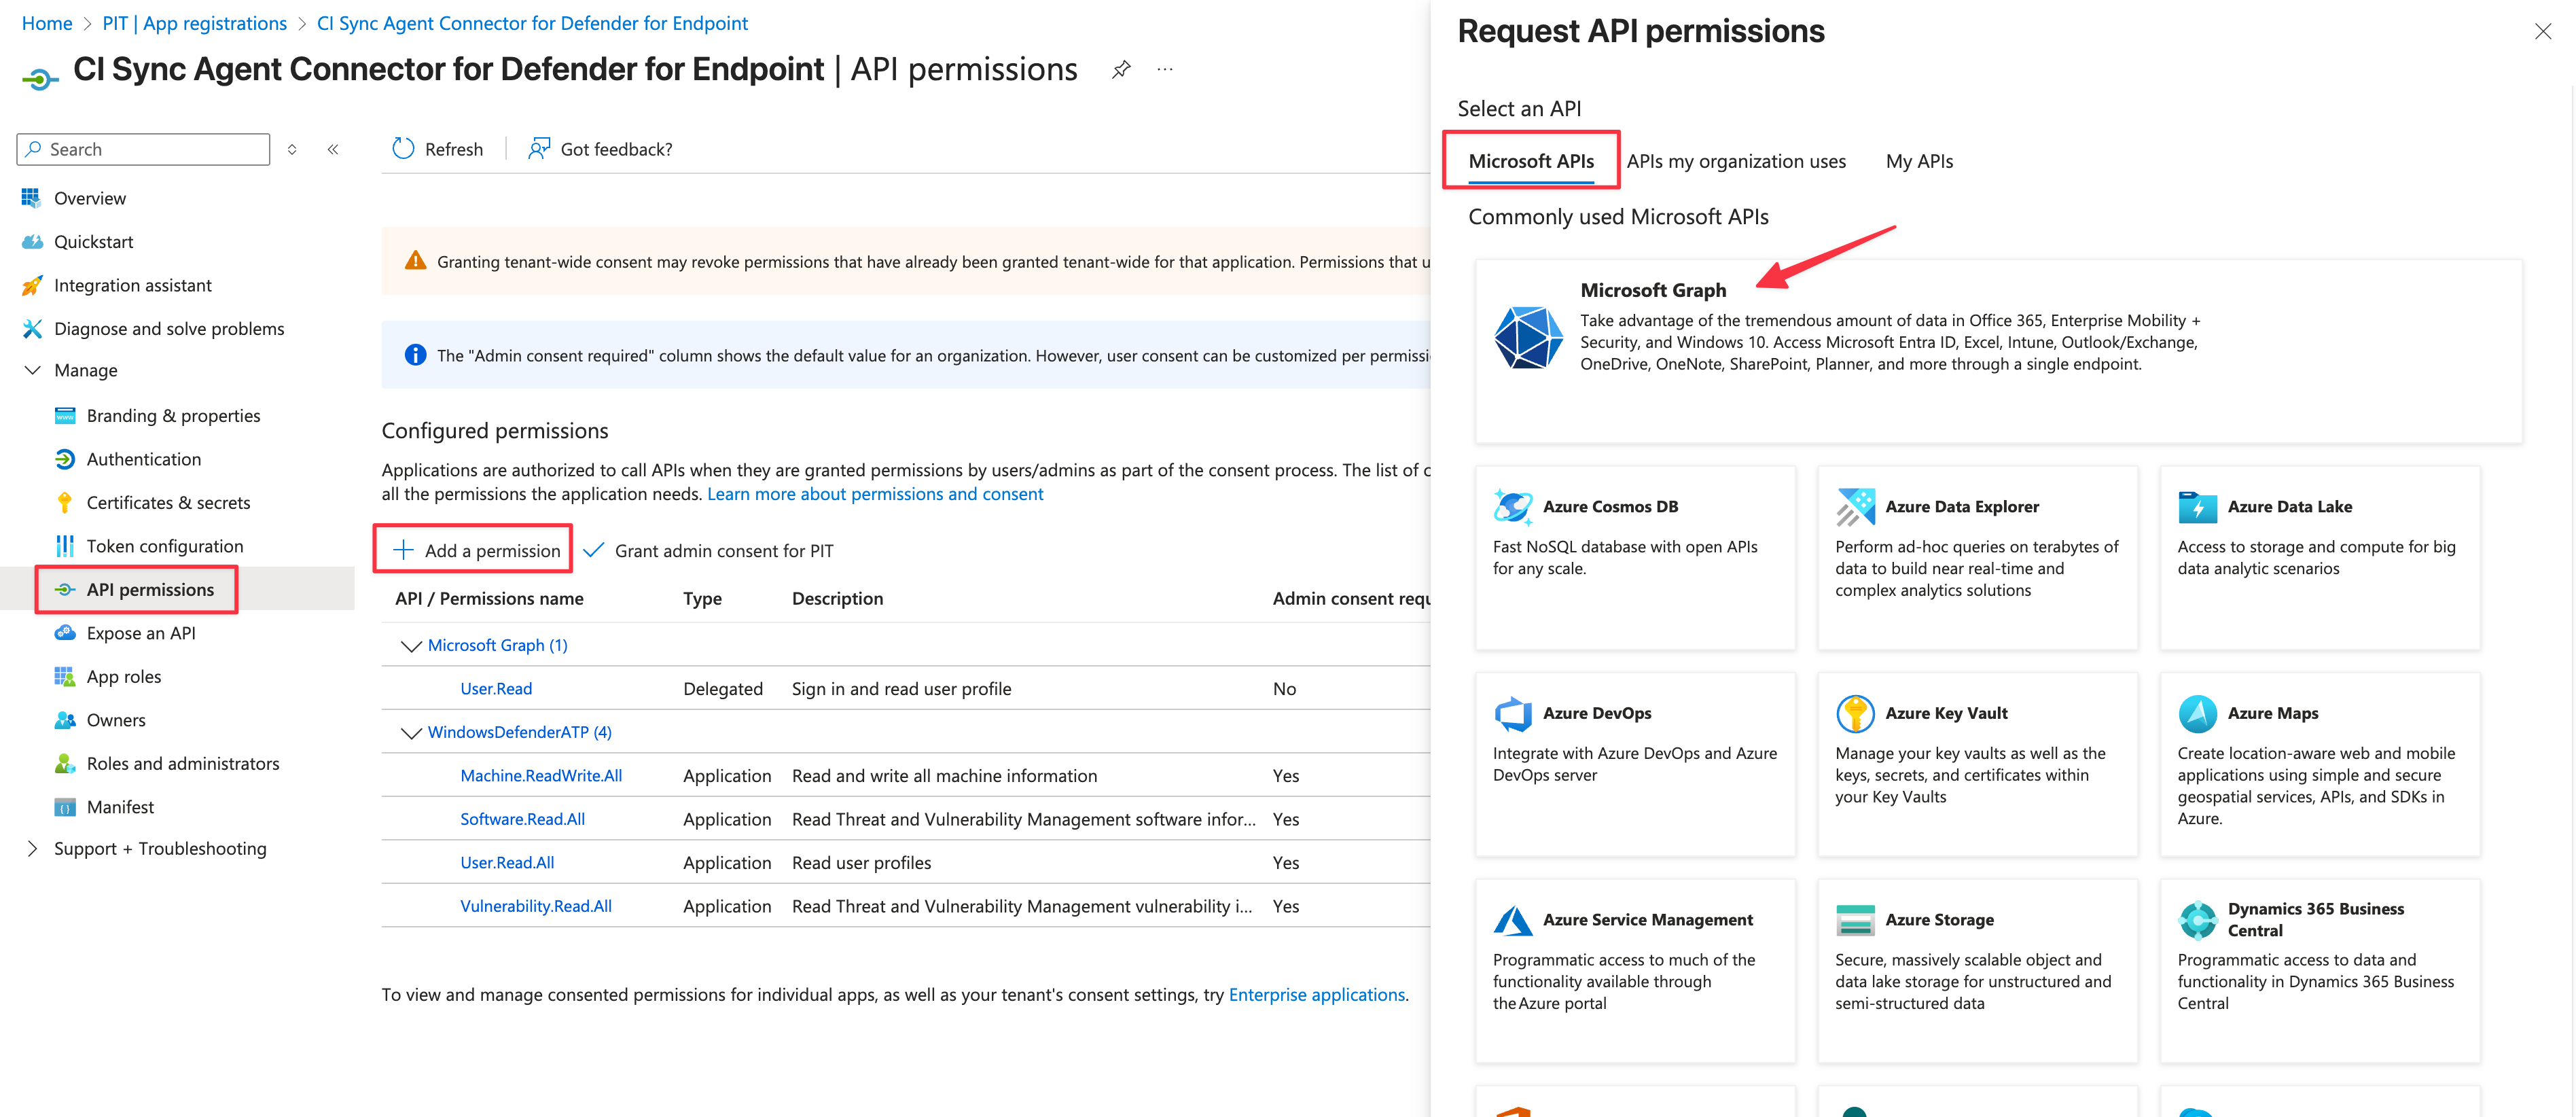2576x1117 pixels.
Task: Click the sidebar Search input field
Action: tap(143, 149)
